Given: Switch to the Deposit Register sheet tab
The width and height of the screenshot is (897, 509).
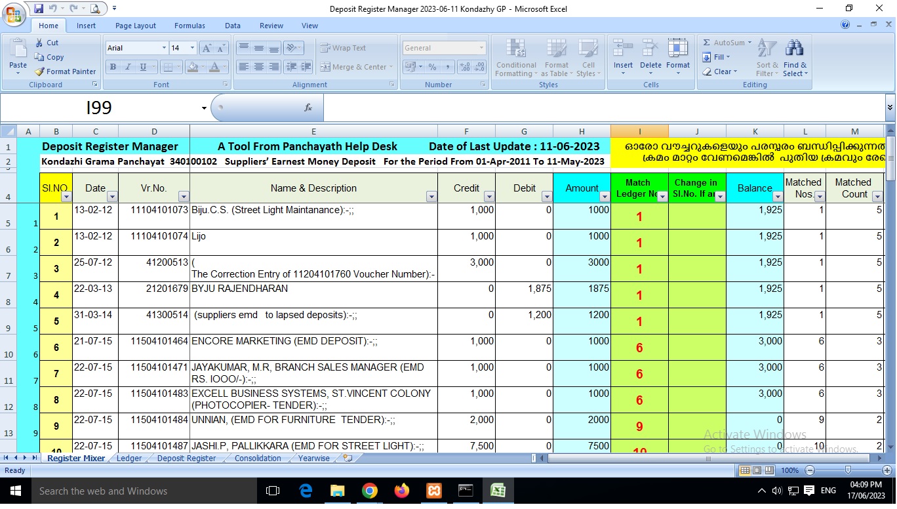Looking at the screenshot, I should (186, 458).
